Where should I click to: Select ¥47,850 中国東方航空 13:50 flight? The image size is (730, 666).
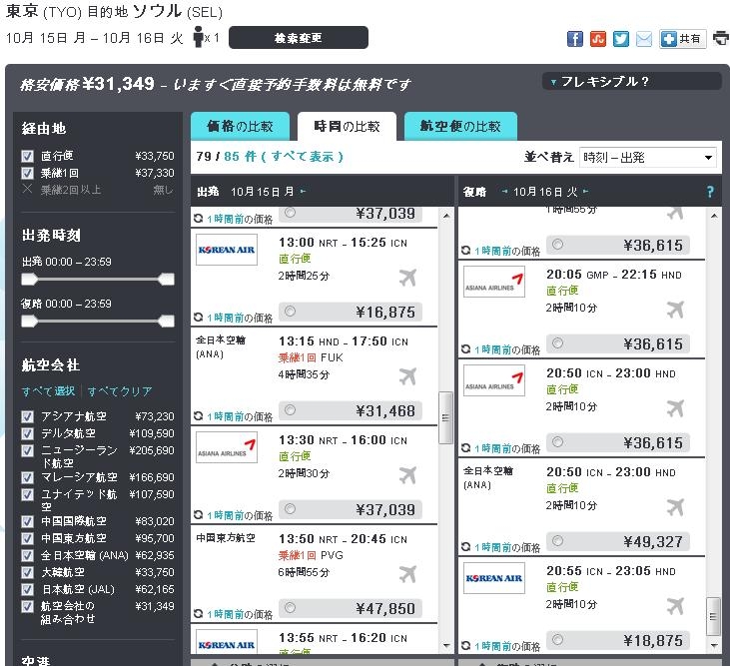coord(290,607)
